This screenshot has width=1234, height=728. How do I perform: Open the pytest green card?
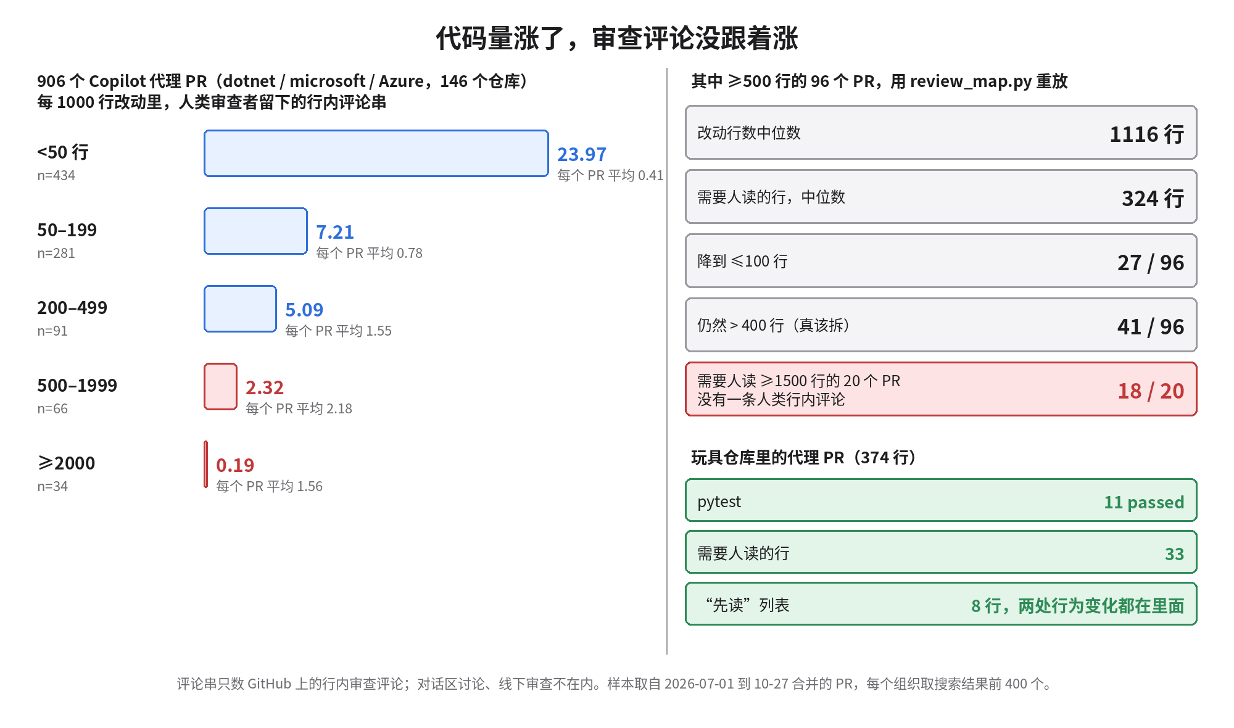point(941,500)
